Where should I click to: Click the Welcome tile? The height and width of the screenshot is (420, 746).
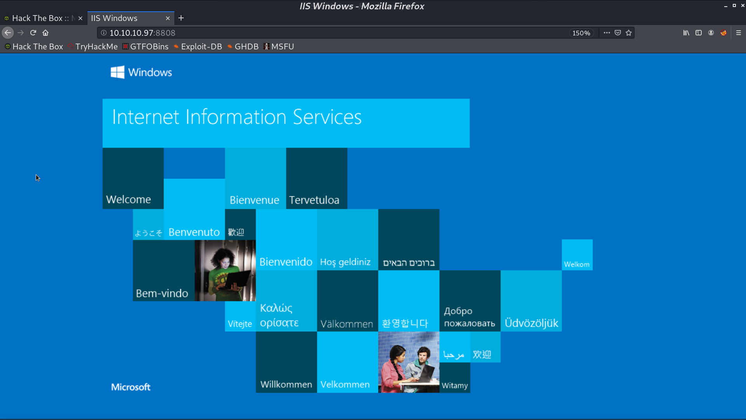[x=133, y=178]
